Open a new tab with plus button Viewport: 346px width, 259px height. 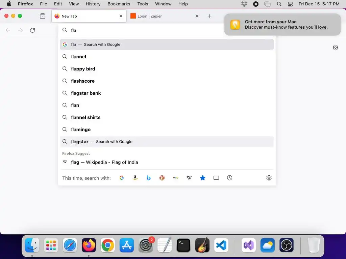tap(209, 16)
